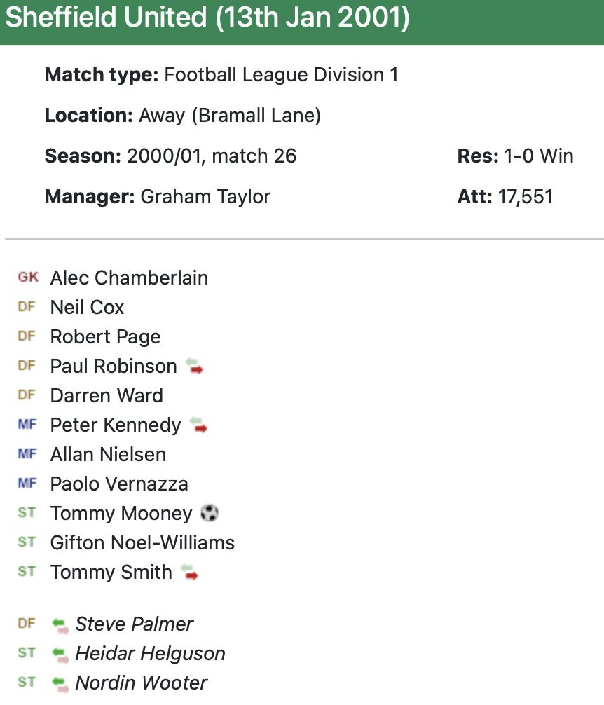
Task: Click the Sheffield United match header
Action: (x=207, y=18)
